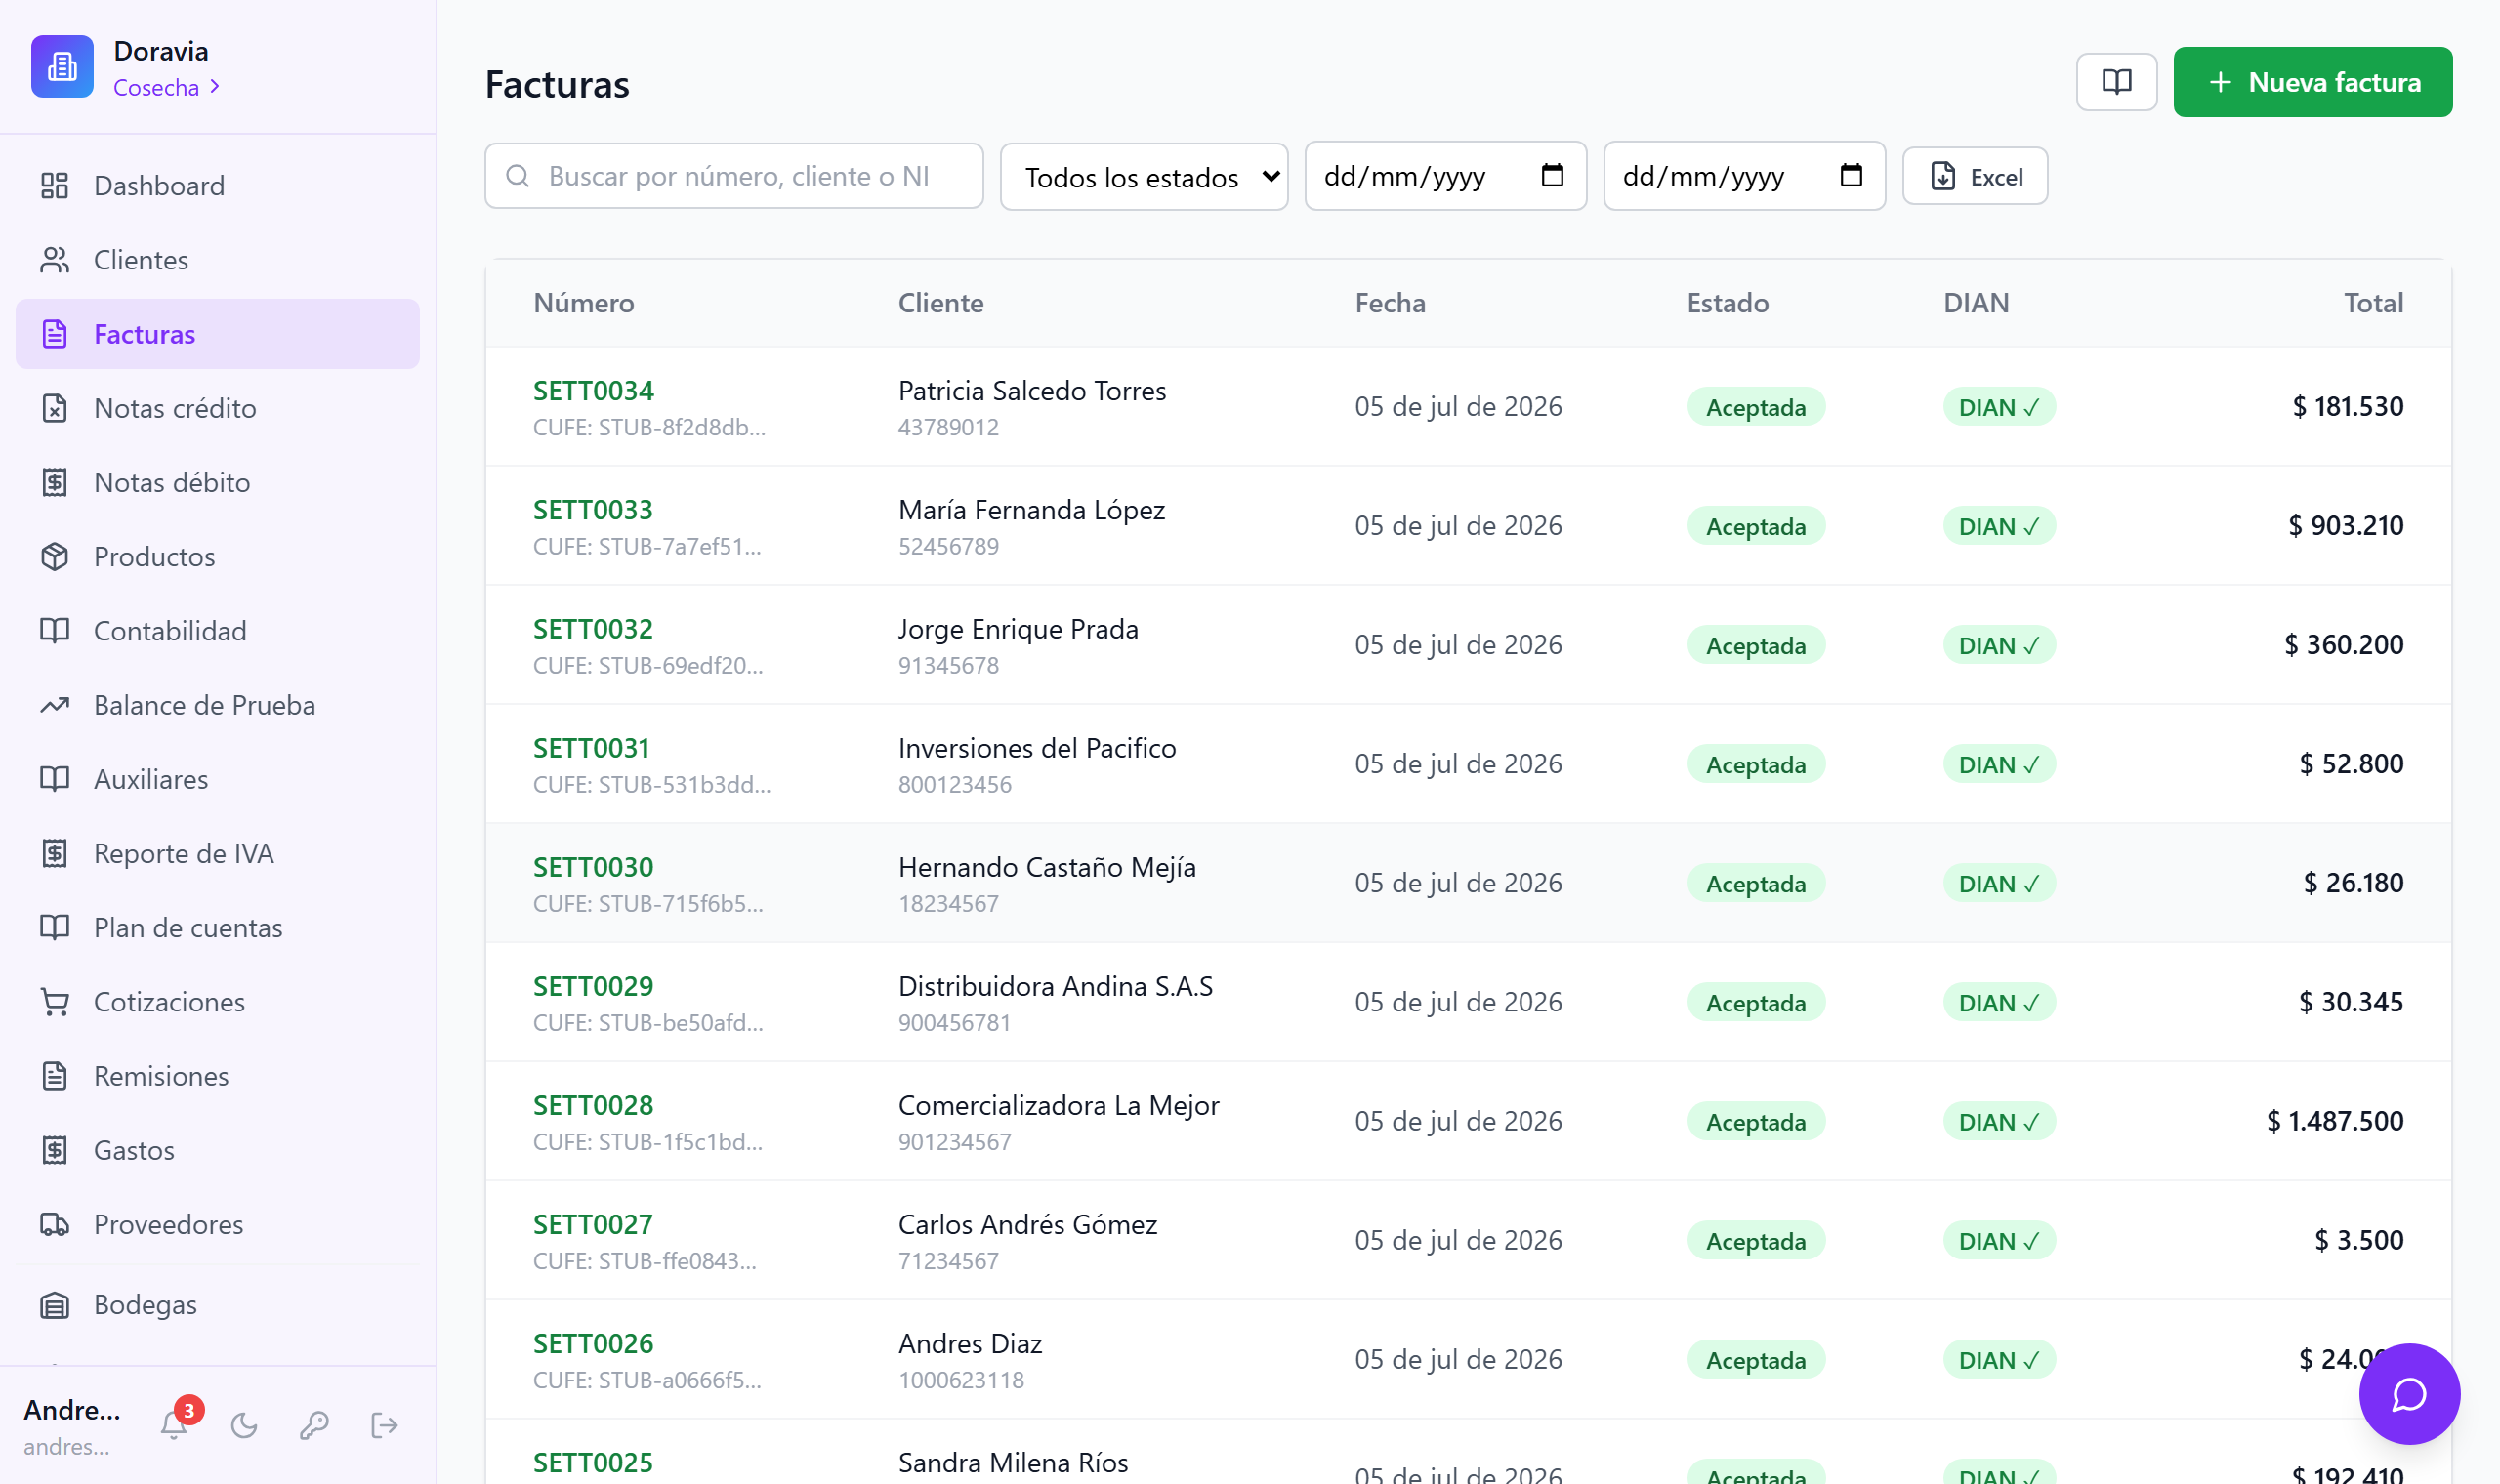
Task: Open invoice SETT0026
Action: (593, 1343)
